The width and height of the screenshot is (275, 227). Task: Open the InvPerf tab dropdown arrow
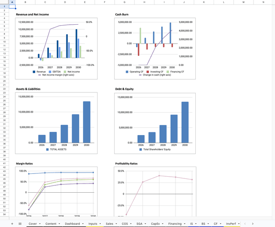[239, 223]
